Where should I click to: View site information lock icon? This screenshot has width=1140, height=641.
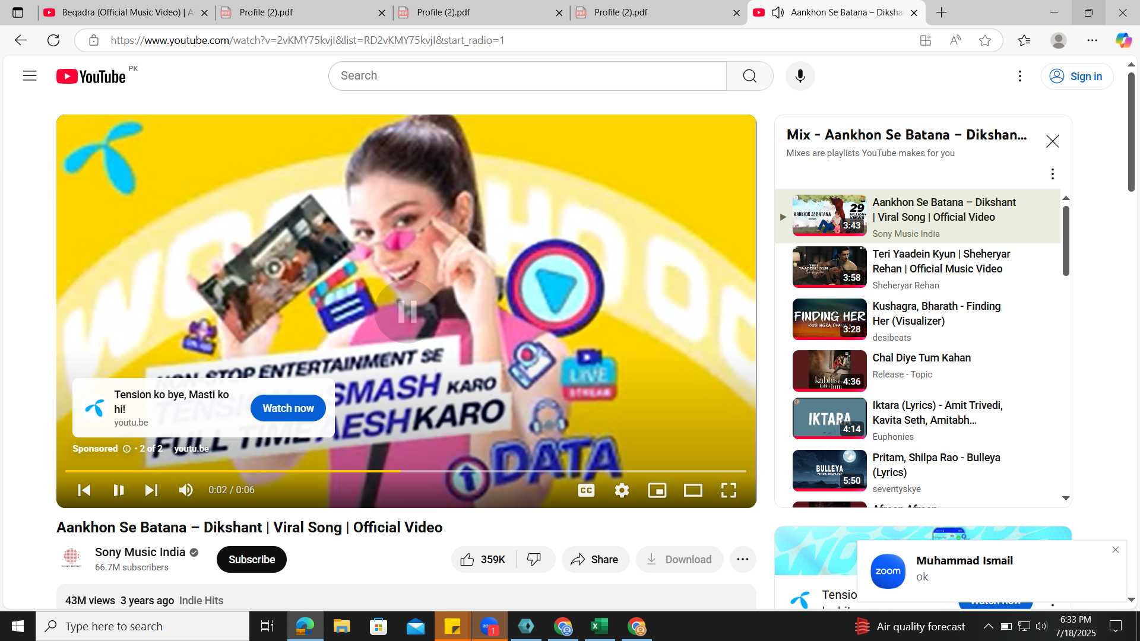coord(93,40)
